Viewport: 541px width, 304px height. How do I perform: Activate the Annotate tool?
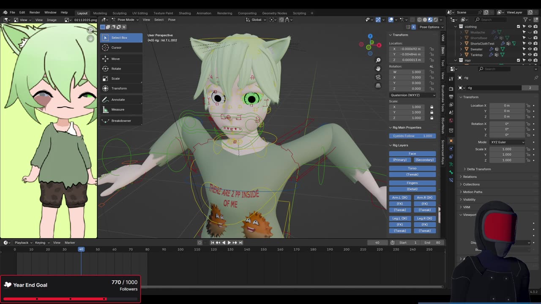[121, 100]
